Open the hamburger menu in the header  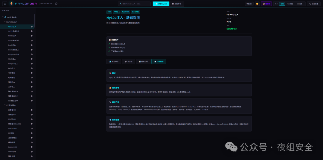(5, 4)
